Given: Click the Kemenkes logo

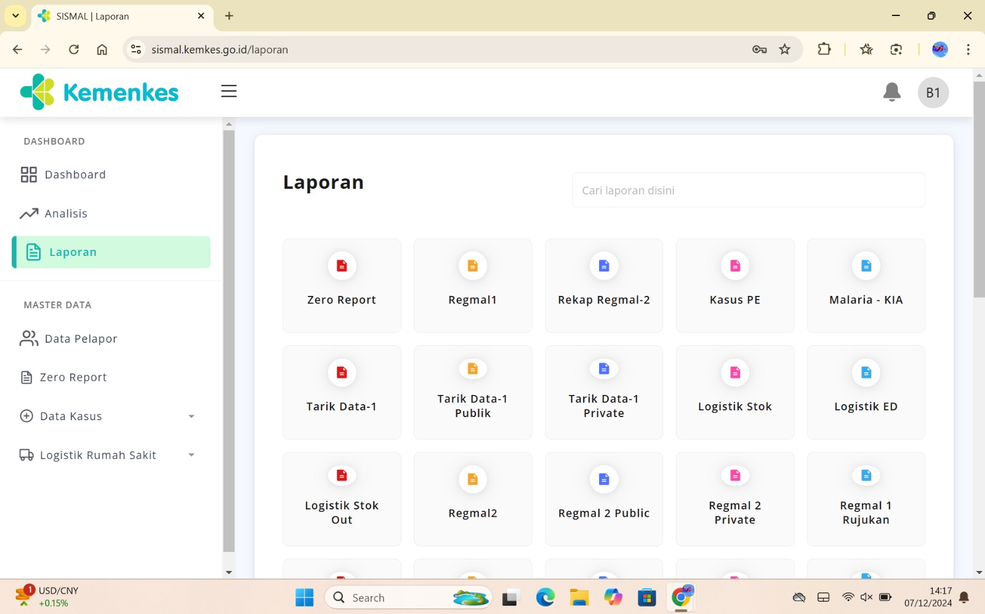Looking at the screenshot, I should [x=99, y=92].
